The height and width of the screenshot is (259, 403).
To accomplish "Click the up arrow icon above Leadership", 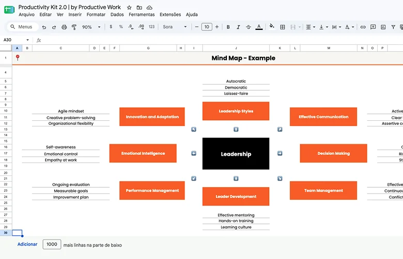I will click(x=236, y=129).
